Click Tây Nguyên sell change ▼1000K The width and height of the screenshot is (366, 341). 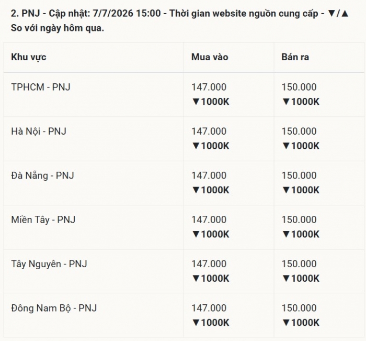301,279
